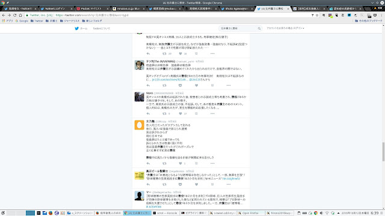385x216 pixels.
Task: Open YUKI's profile avatar
Action: tap(139, 97)
